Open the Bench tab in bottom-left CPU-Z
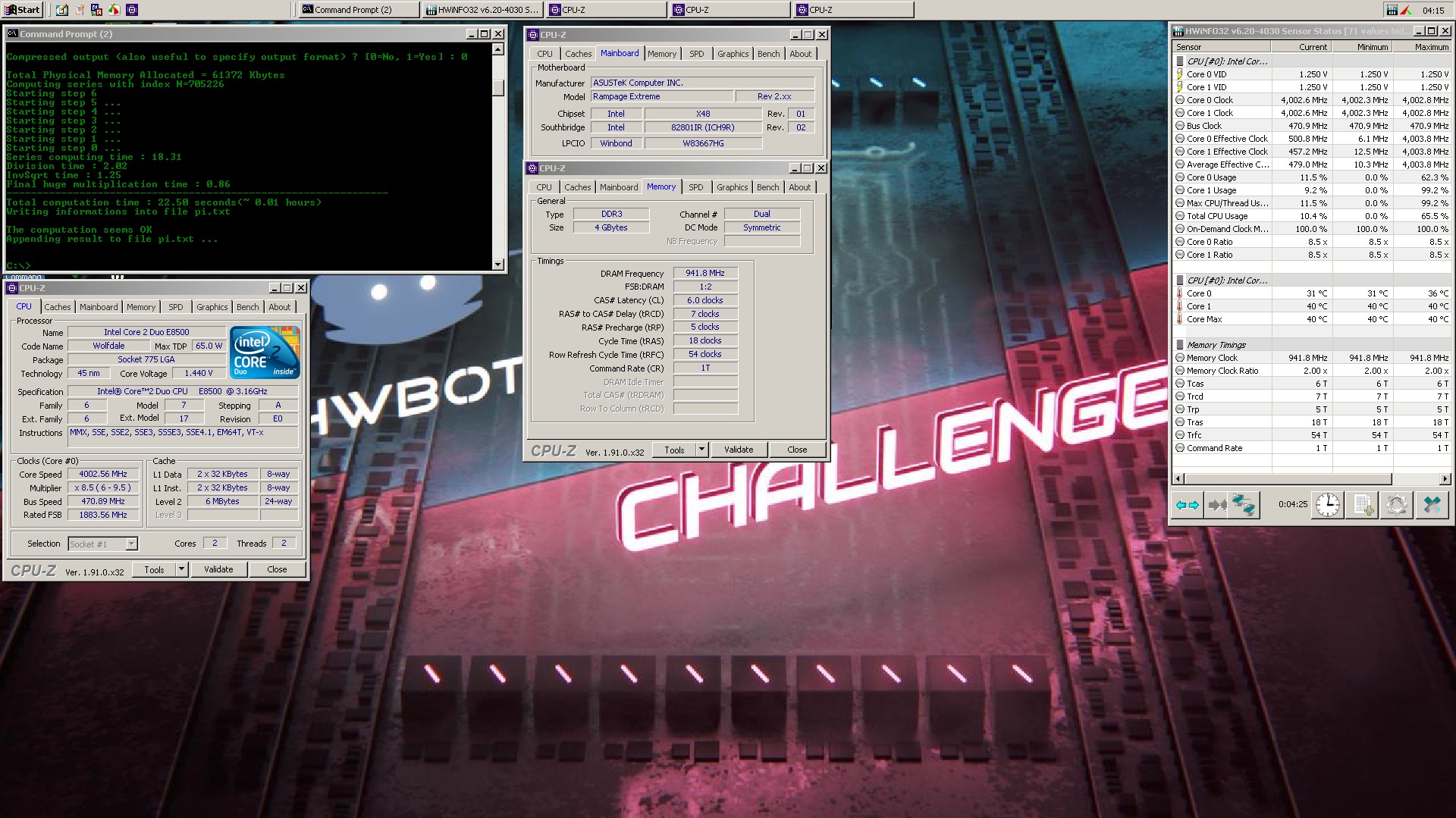1456x818 pixels. (x=247, y=307)
